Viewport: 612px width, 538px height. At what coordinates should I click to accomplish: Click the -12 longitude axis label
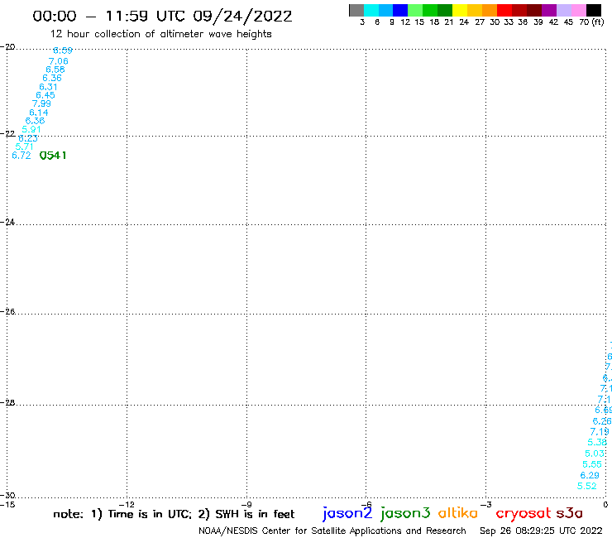click(x=127, y=504)
